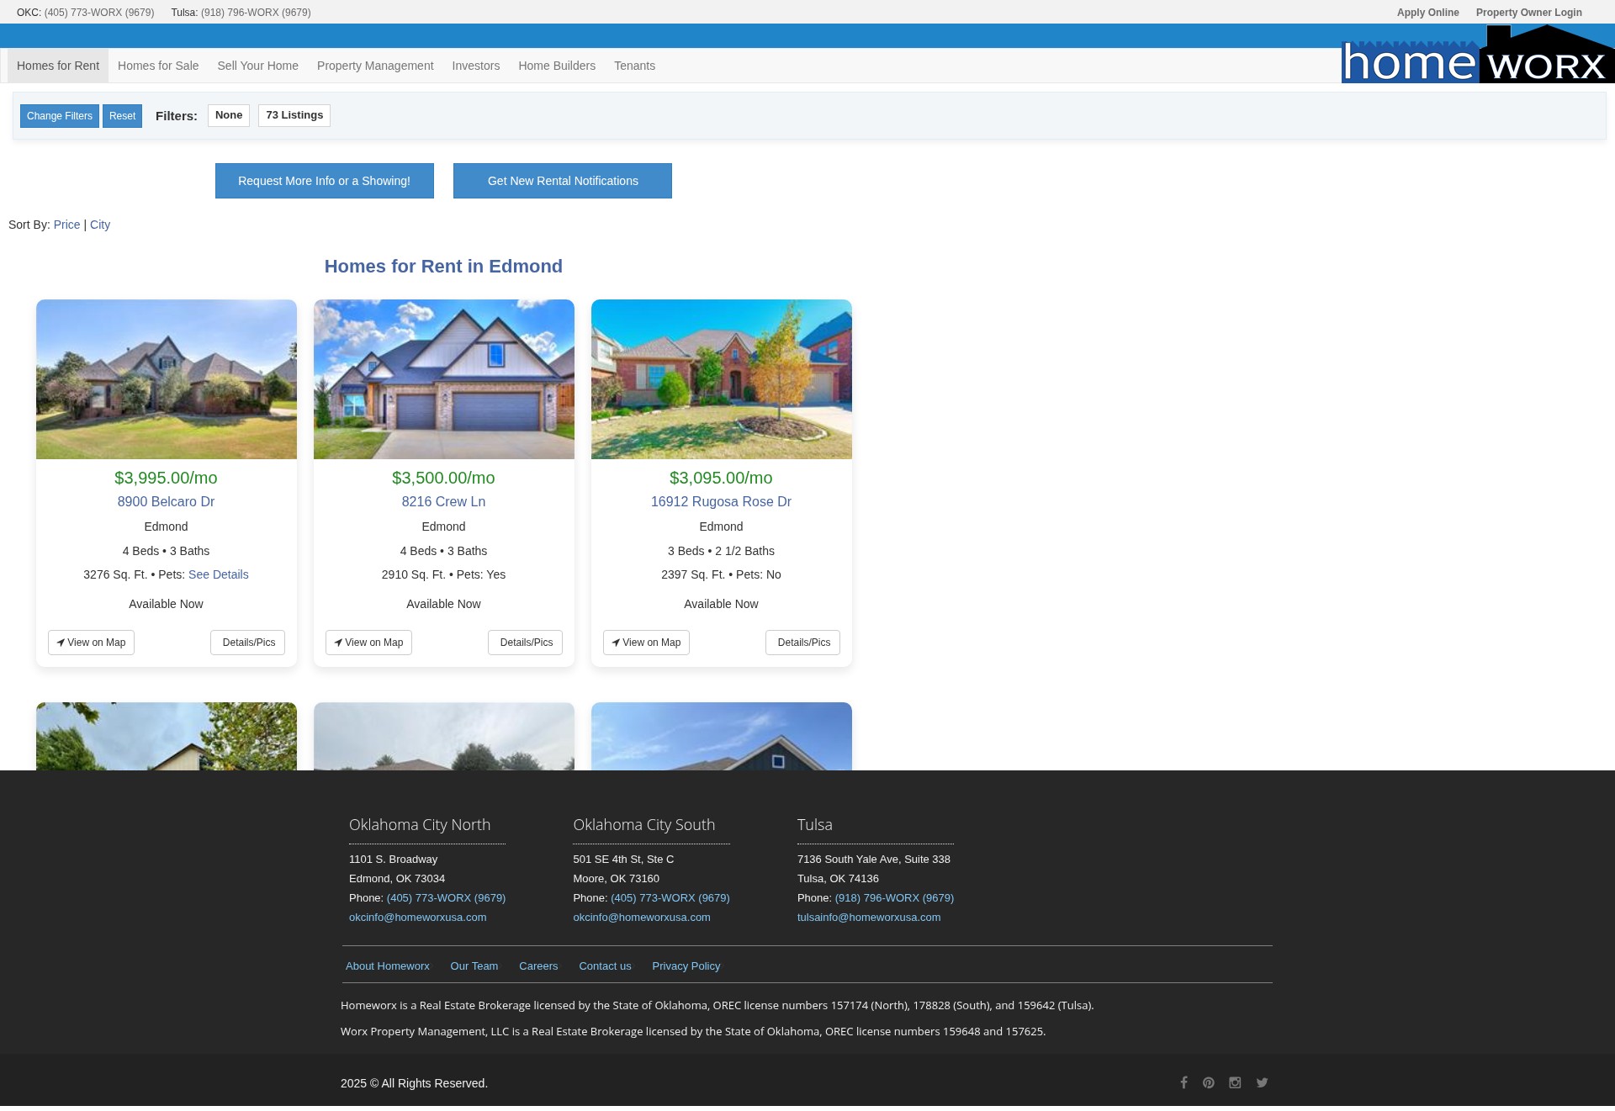
Task: Click Request More Info or a Showing
Action: (x=325, y=181)
